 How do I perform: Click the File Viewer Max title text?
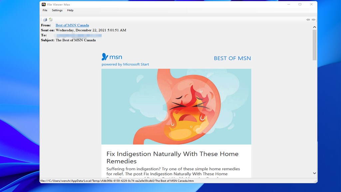coord(59,5)
